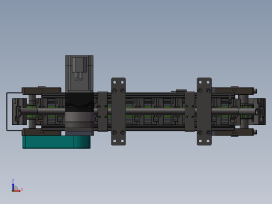Select the left vertical mounting bracket plate
Screen dimensions: 272x204
tap(118, 111)
